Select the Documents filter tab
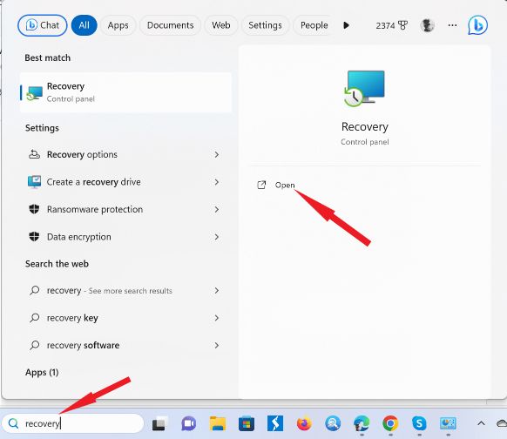Screen dimensions: 507x439 [x=170, y=25]
